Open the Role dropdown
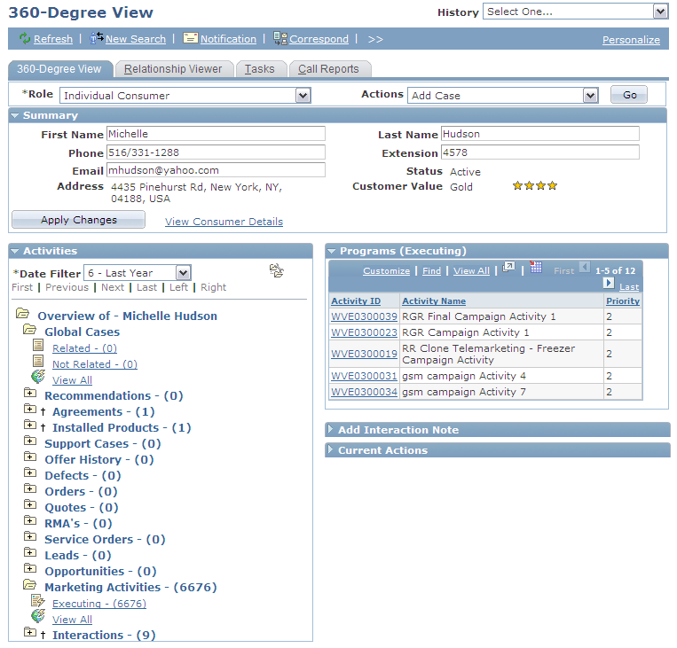Viewport: 677px width, 648px height. pyautogui.click(x=303, y=96)
